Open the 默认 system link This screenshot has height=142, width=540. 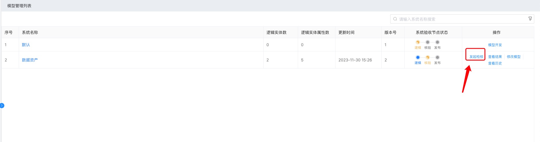coord(26,45)
